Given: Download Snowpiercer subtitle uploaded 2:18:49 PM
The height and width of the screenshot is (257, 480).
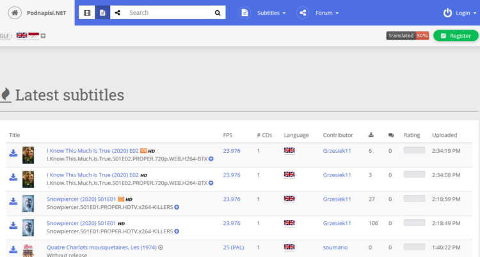Looking at the screenshot, I should (13, 226).
